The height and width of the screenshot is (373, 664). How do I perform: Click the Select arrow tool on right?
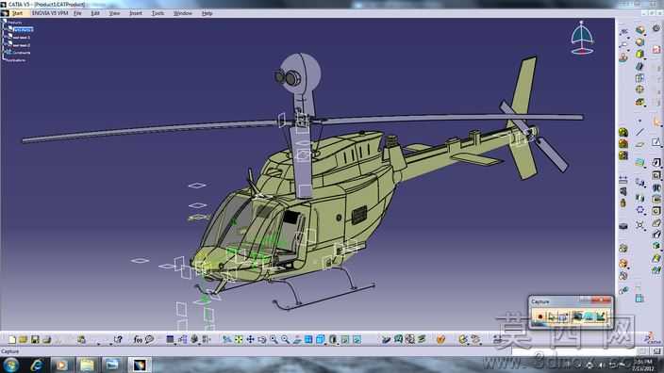(656, 122)
